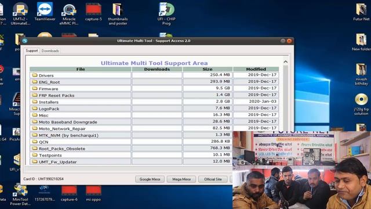Image resolution: width=371 pixels, height=209 pixels.
Task: Click the Downloads column header
Action: pos(157,69)
